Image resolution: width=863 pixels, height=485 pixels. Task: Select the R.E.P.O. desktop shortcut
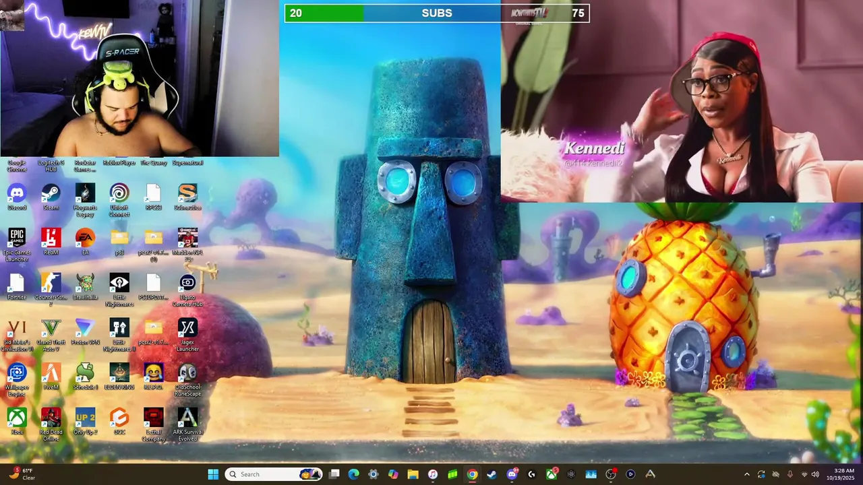tap(153, 377)
